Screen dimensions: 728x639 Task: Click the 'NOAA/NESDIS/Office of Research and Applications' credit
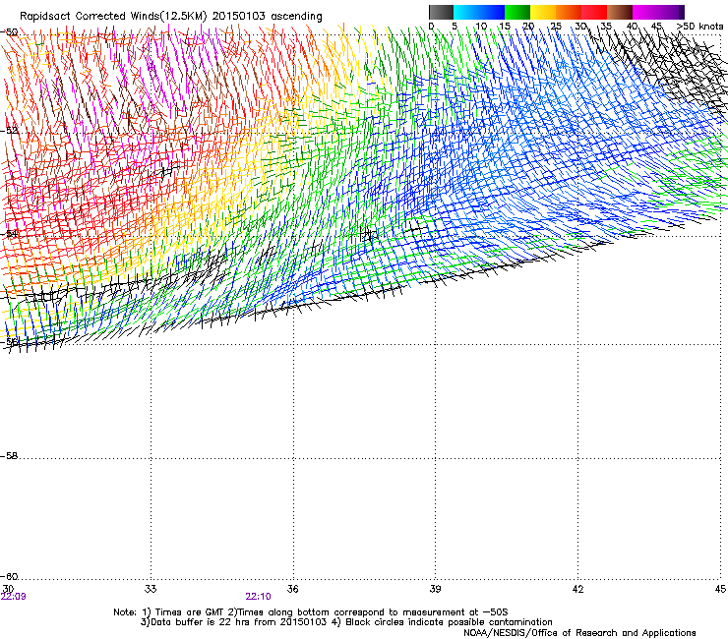tap(579, 633)
